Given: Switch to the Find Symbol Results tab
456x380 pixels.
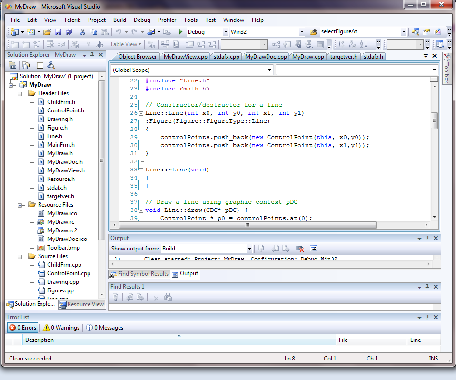Looking at the screenshot, I should (139, 274).
